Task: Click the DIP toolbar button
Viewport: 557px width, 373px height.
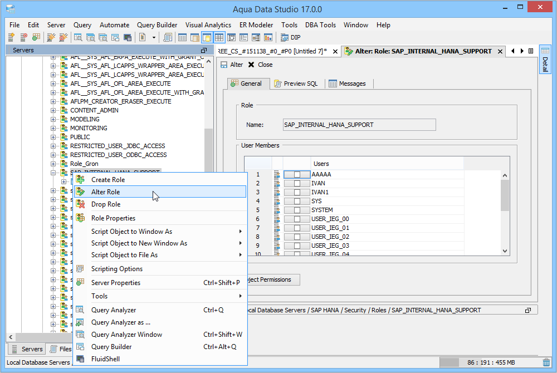Action: point(291,37)
